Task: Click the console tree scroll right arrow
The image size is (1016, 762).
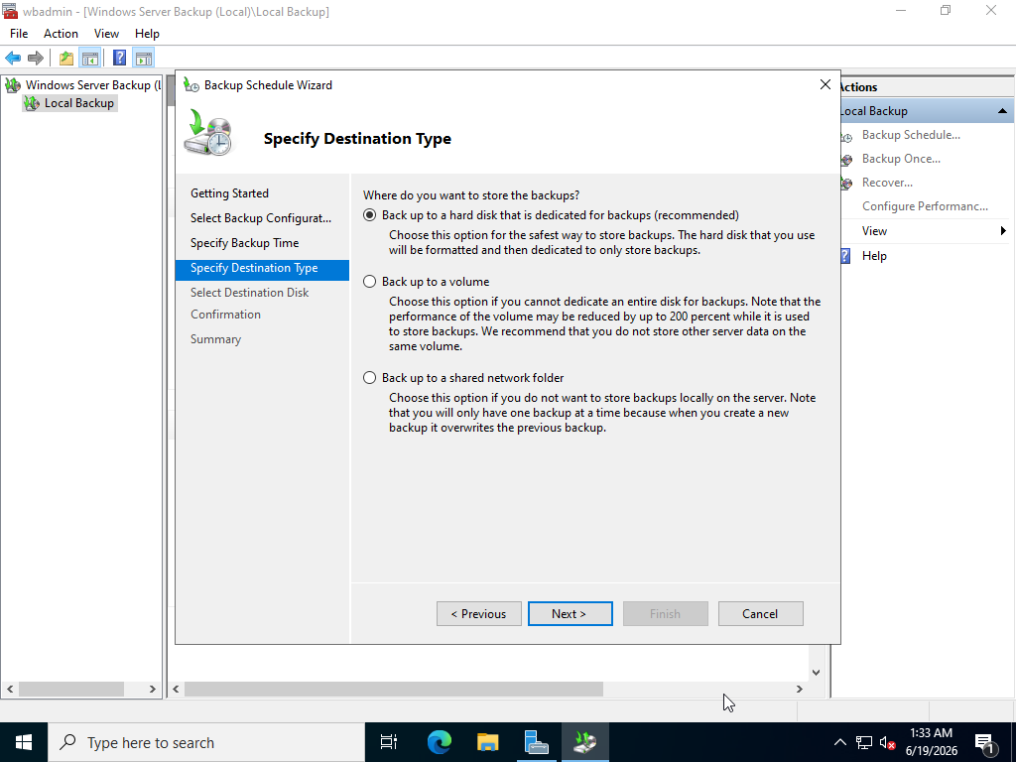Action: click(152, 689)
